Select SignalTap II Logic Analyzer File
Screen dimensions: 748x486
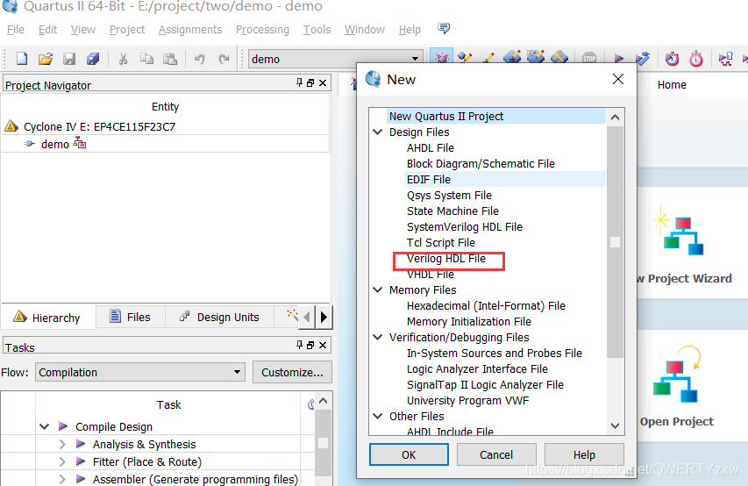(485, 384)
